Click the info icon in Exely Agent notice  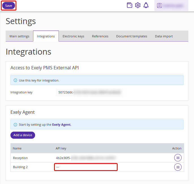tap(15, 125)
